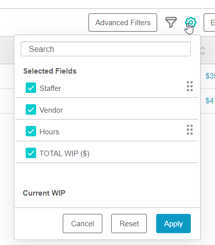The image size is (215, 245).
Task: Open the $35 amount link
Action: coord(210,76)
